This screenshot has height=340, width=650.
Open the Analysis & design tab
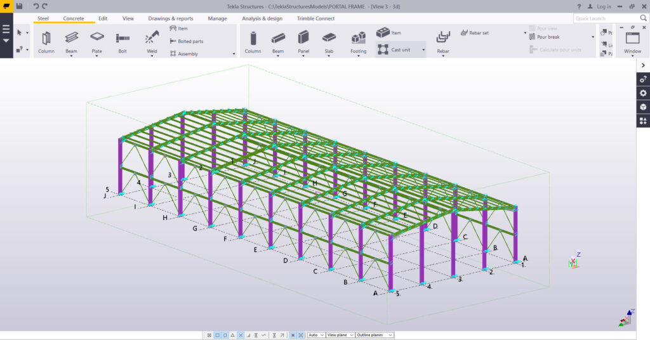(262, 18)
